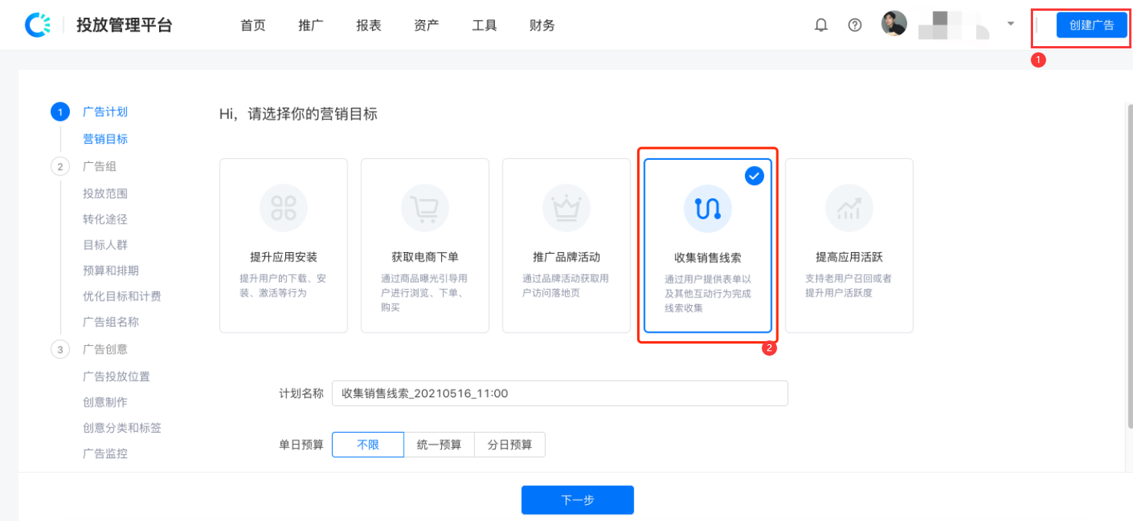Switch to the 报表 menu tab
The height and width of the screenshot is (521, 1133).
click(x=368, y=25)
